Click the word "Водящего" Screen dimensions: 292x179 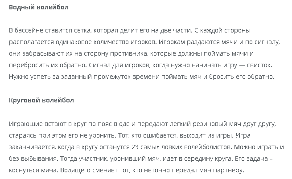[x=75, y=170]
